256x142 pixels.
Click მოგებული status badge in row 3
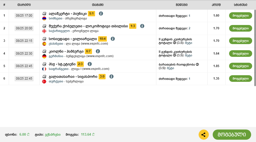coord(240,41)
